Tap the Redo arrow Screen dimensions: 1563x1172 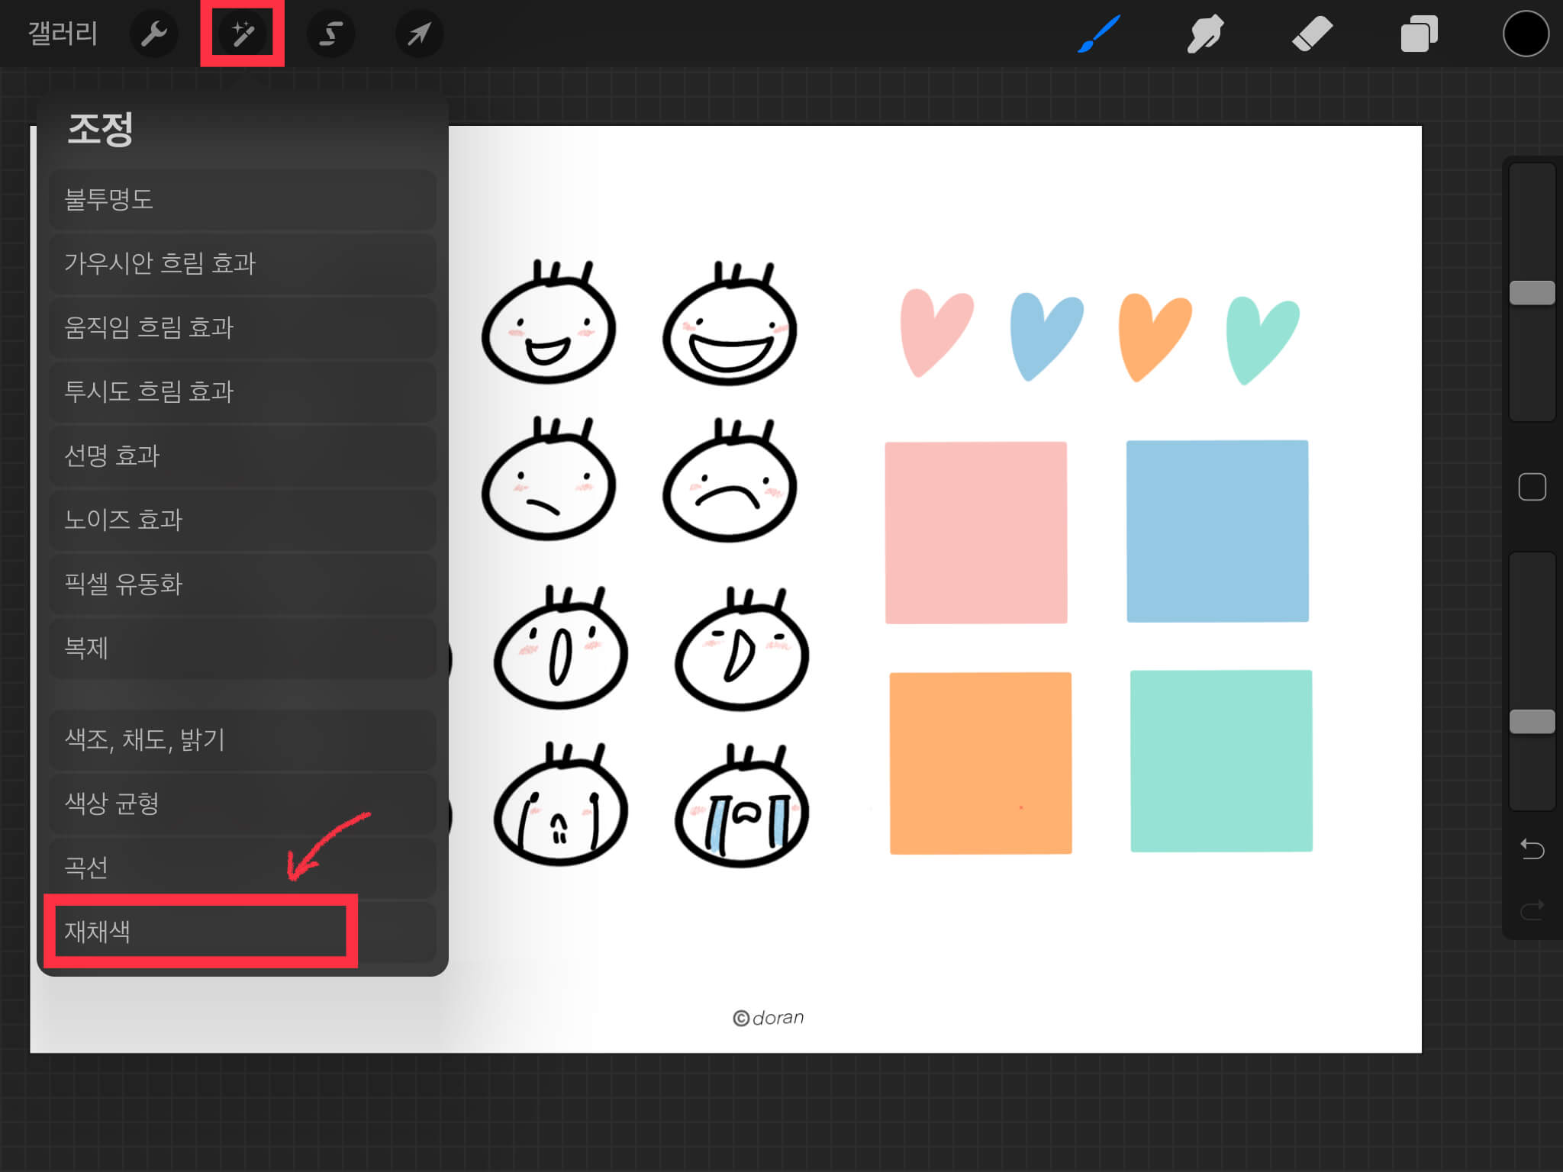[1532, 910]
